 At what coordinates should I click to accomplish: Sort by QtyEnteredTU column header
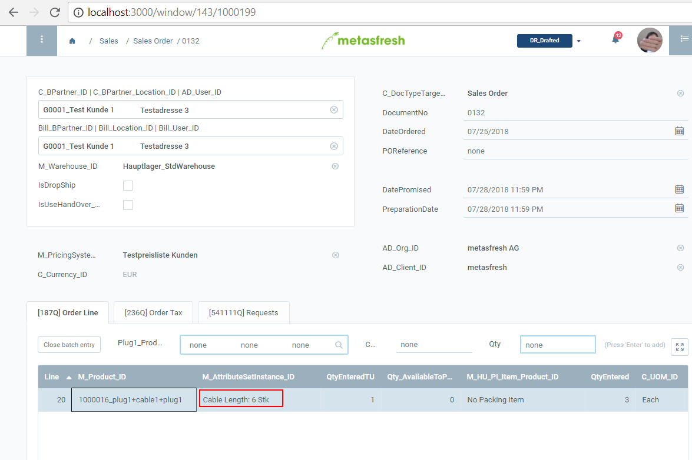point(350,376)
